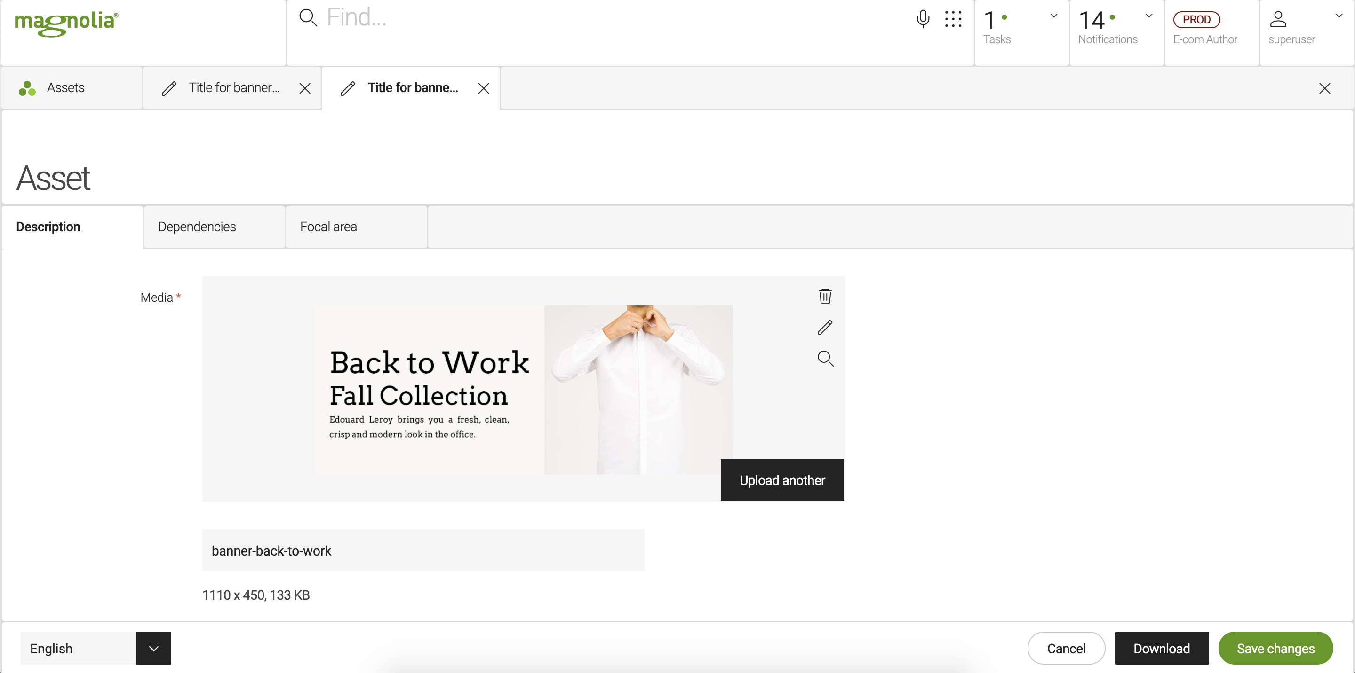Image resolution: width=1355 pixels, height=673 pixels.
Task: Switch to the Focal area tab
Action: (x=328, y=227)
